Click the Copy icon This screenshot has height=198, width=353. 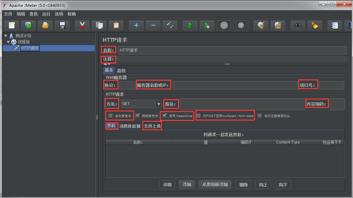click(x=99, y=25)
